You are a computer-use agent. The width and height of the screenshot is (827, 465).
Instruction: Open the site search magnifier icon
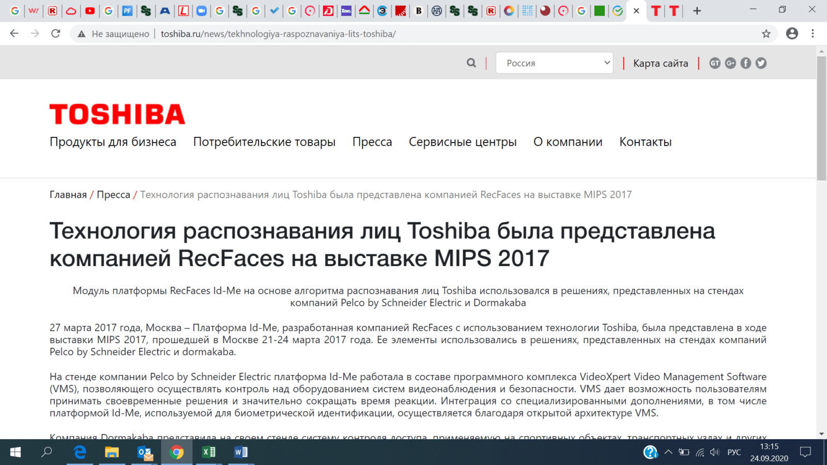[x=471, y=63]
